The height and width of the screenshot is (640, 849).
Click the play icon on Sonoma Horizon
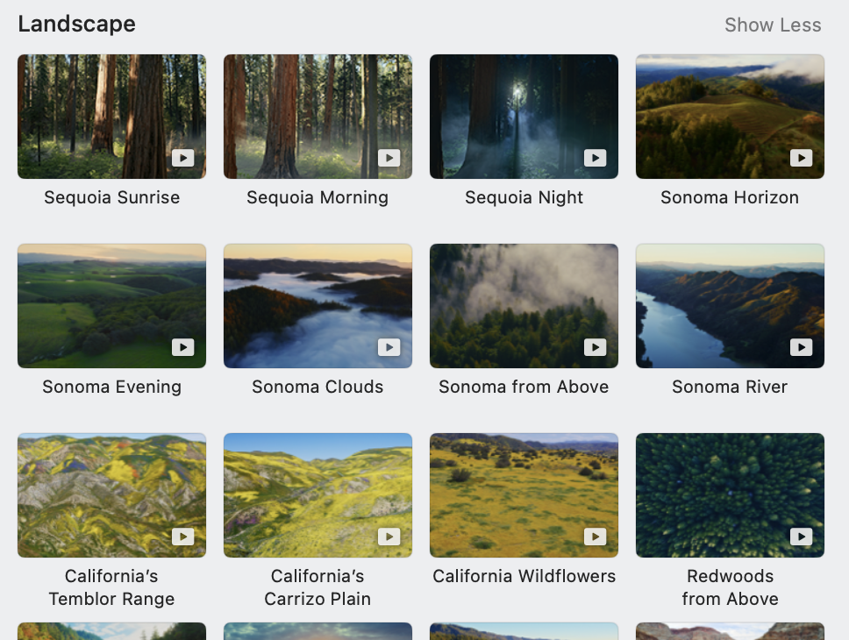801,158
